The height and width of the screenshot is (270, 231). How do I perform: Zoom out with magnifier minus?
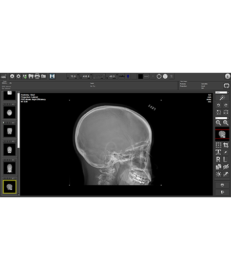click(x=219, y=123)
